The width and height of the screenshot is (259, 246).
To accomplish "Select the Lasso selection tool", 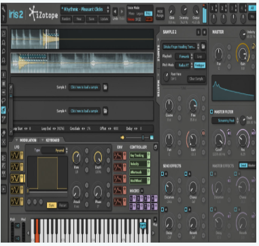I will pyautogui.click(x=3, y=101).
